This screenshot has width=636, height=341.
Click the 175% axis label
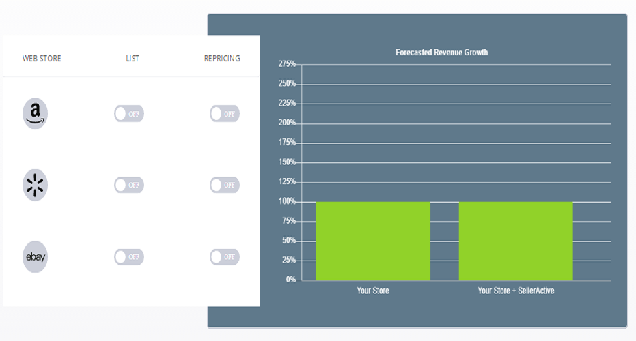(287, 142)
